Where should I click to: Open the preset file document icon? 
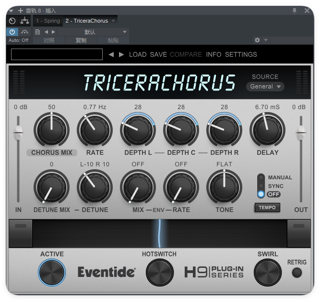tap(37, 32)
